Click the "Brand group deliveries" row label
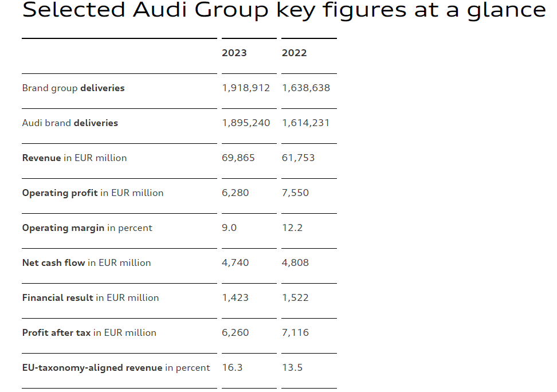 point(73,88)
